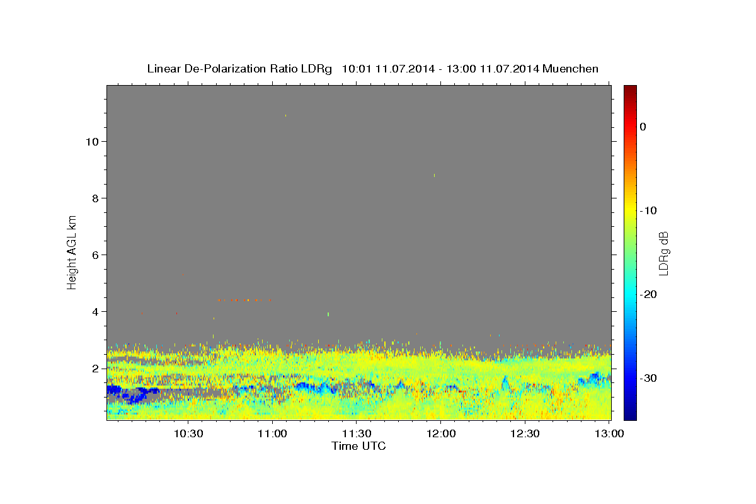Click the height tick label '4'

click(96, 312)
